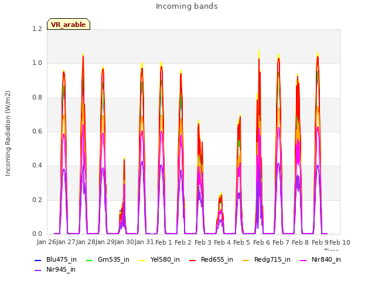Click the 1.2 y-axis tick label
The image size is (375, 281).
[37, 29]
